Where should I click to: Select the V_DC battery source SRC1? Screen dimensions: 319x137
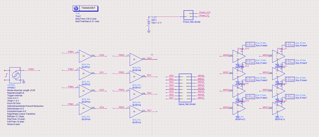[149, 23]
